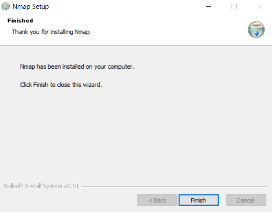The height and width of the screenshot is (212, 272).
Task: Click the divider line beside Nullsoft label
Action: pos(175,187)
